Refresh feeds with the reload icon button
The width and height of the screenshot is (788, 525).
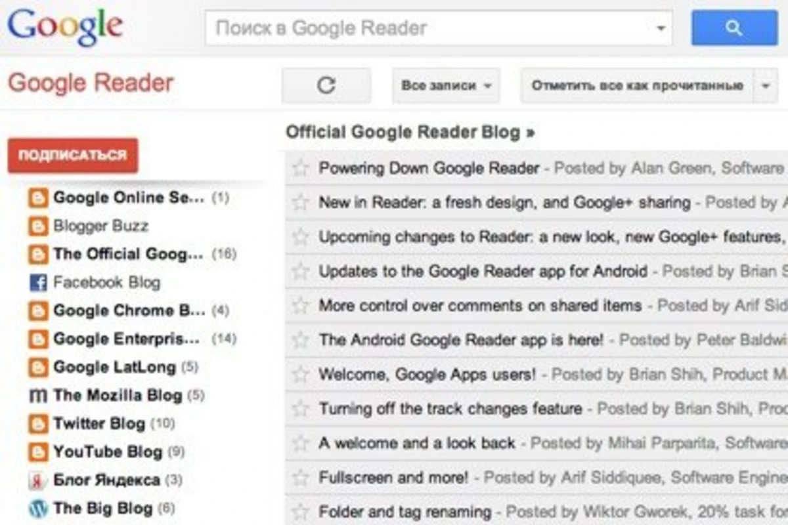(x=326, y=85)
